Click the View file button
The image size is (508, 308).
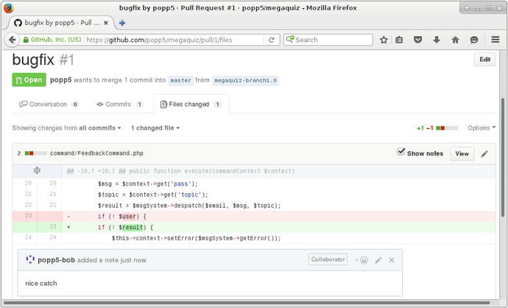462,154
